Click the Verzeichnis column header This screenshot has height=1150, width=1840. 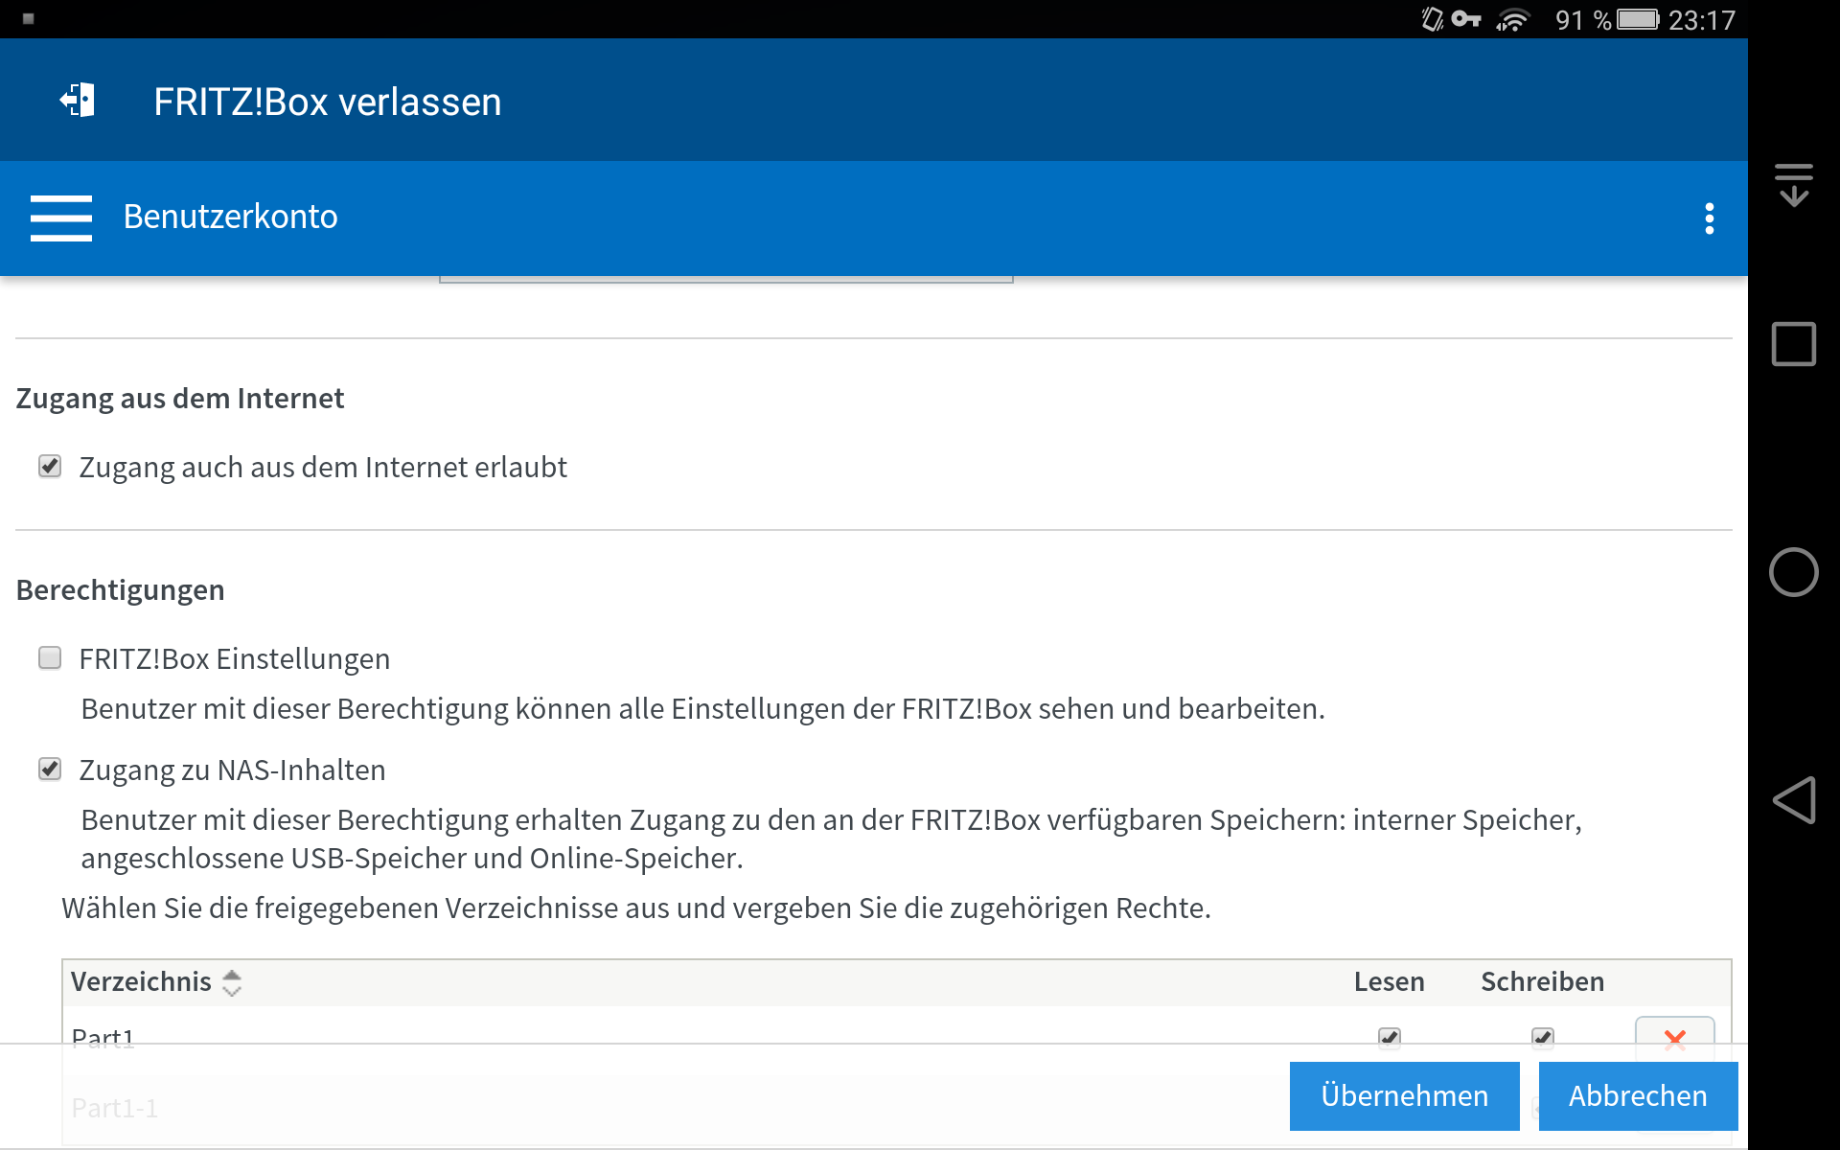pyautogui.click(x=141, y=981)
